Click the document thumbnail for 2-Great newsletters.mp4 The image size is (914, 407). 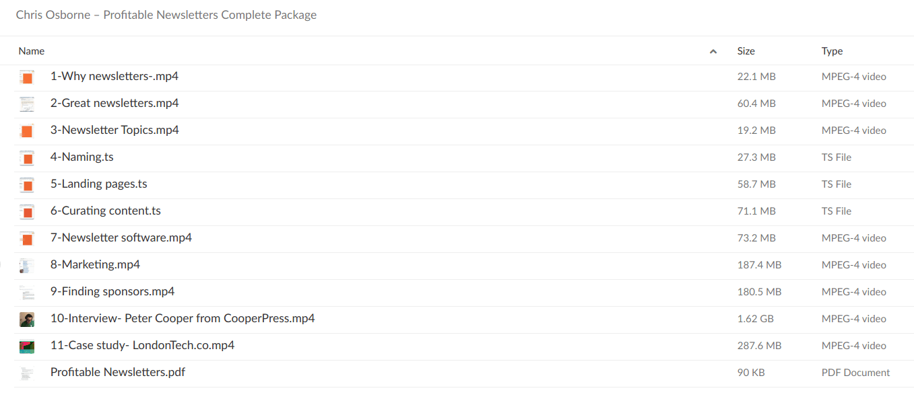pos(26,104)
